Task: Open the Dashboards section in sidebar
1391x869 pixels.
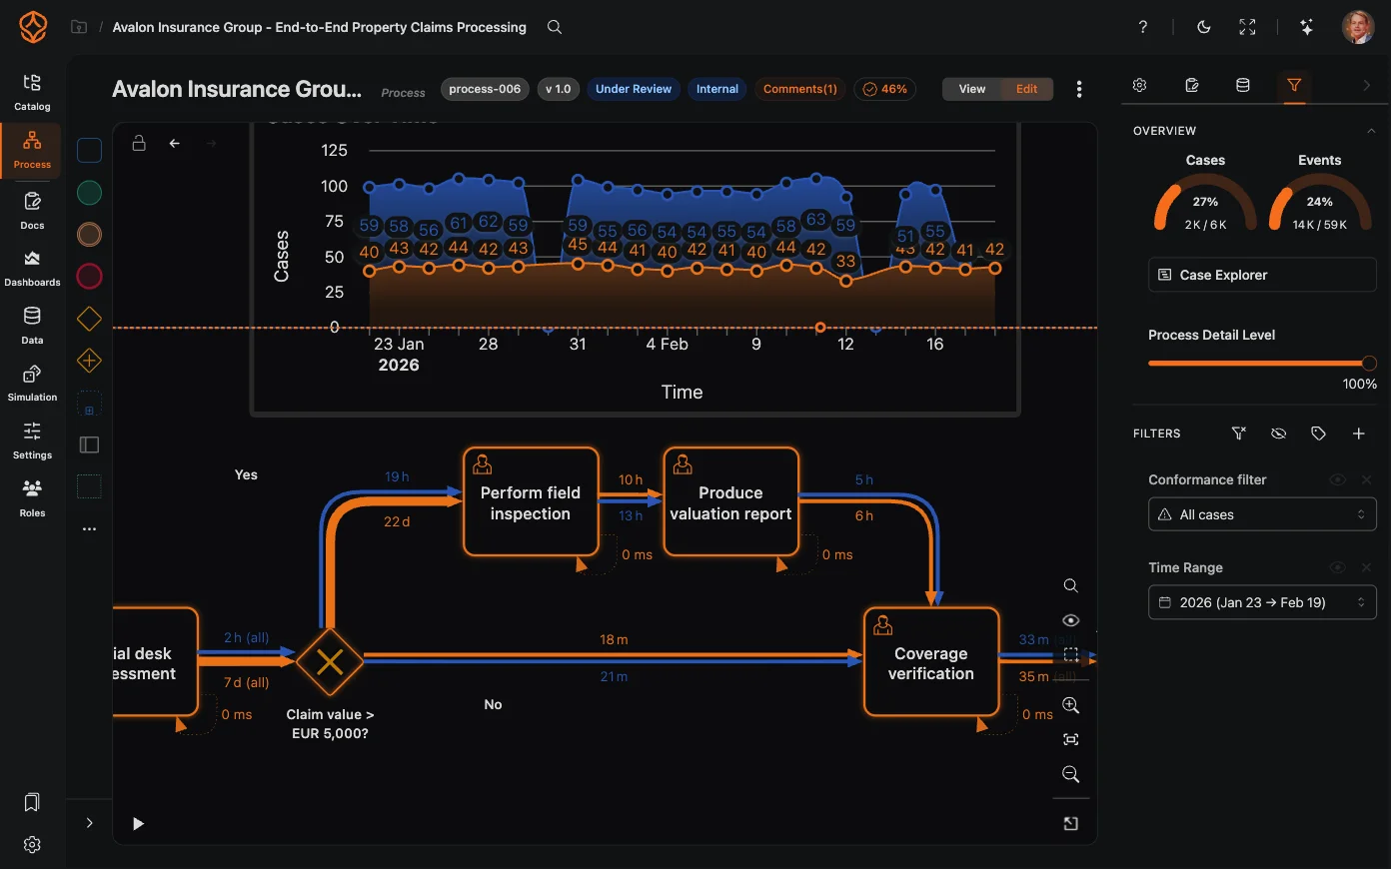Action: pyautogui.click(x=32, y=268)
